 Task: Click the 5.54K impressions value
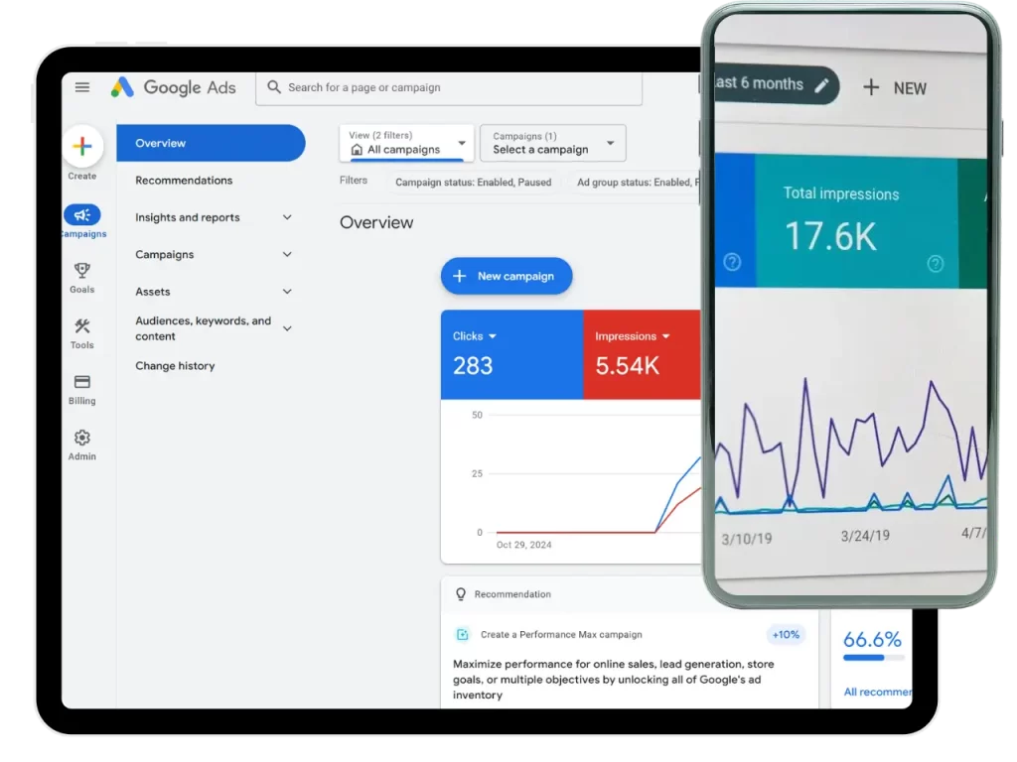click(x=628, y=366)
